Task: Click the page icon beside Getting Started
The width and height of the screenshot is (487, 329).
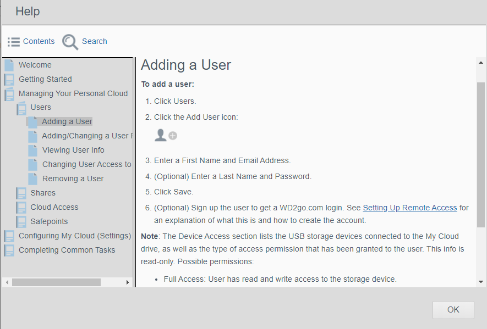Action: click(x=9, y=79)
